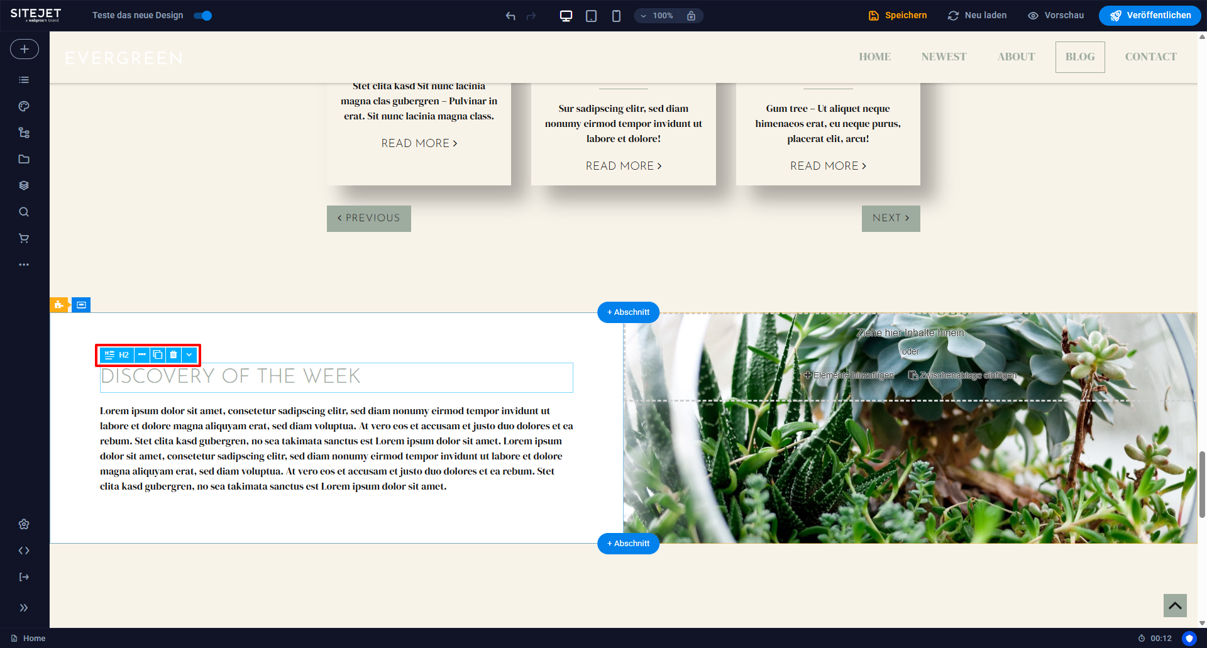The height and width of the screenshot is (648, 1207).
Task: Open website settings gear icon
Action: pyautogui.click(x=24, y=524)
